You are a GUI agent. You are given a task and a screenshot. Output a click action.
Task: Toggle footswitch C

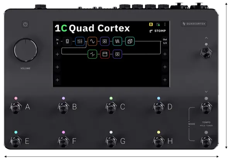pos(111,108)
